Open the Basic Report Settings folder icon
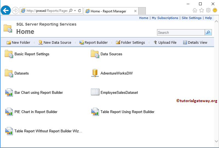This screenshot has height=148, width=219. tap(9, 54)
